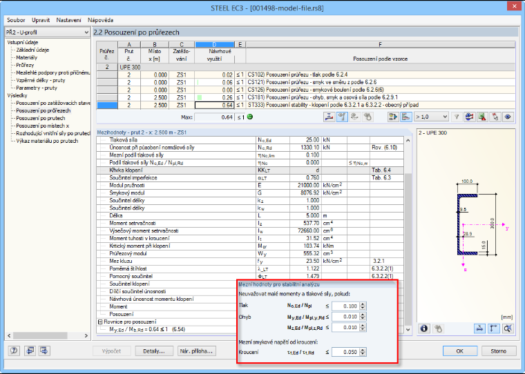Image resolution: width=525 pixels, height=374 pixels.
Task: Click the load case selection arrow icon
Action: point(393,117)
